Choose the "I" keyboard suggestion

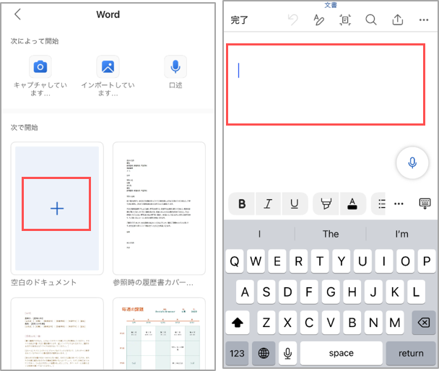tap(259, 234)
